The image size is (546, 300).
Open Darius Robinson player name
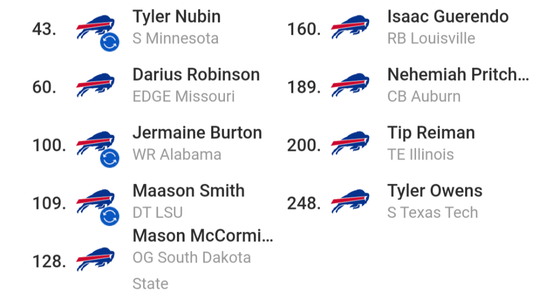coord(196,75)
